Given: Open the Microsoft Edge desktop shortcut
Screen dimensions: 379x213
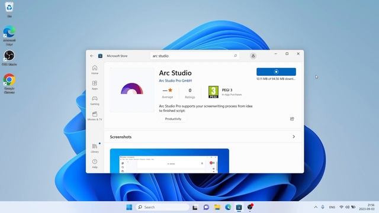Looking at the screenshot, I should coord(9,35).
